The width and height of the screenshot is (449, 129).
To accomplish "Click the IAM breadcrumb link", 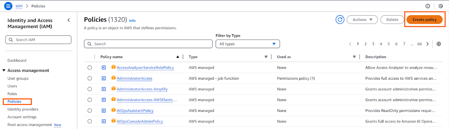I will click(19, 6).
